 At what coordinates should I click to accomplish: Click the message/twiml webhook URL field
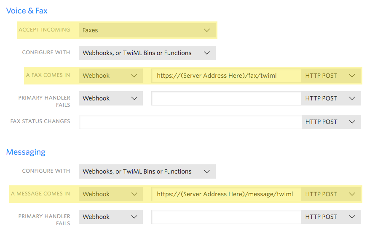tap(226, 194)
